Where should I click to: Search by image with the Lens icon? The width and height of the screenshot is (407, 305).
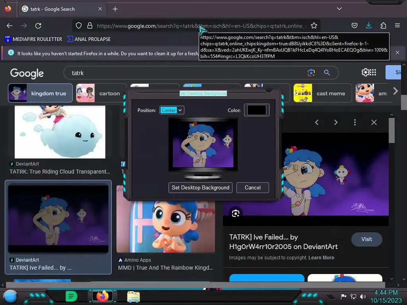pyautogui.click(x=311, y=73)
